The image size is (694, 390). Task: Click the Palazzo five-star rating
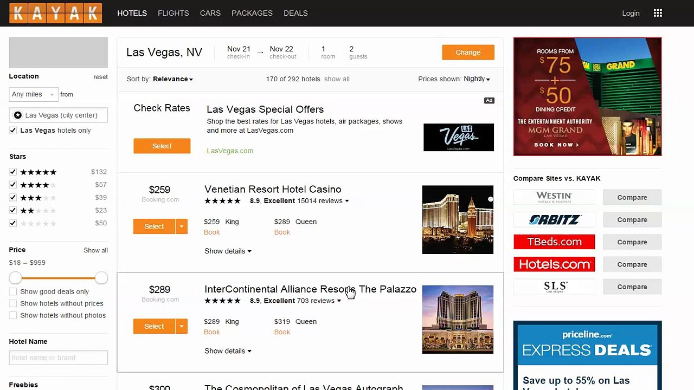222,301
